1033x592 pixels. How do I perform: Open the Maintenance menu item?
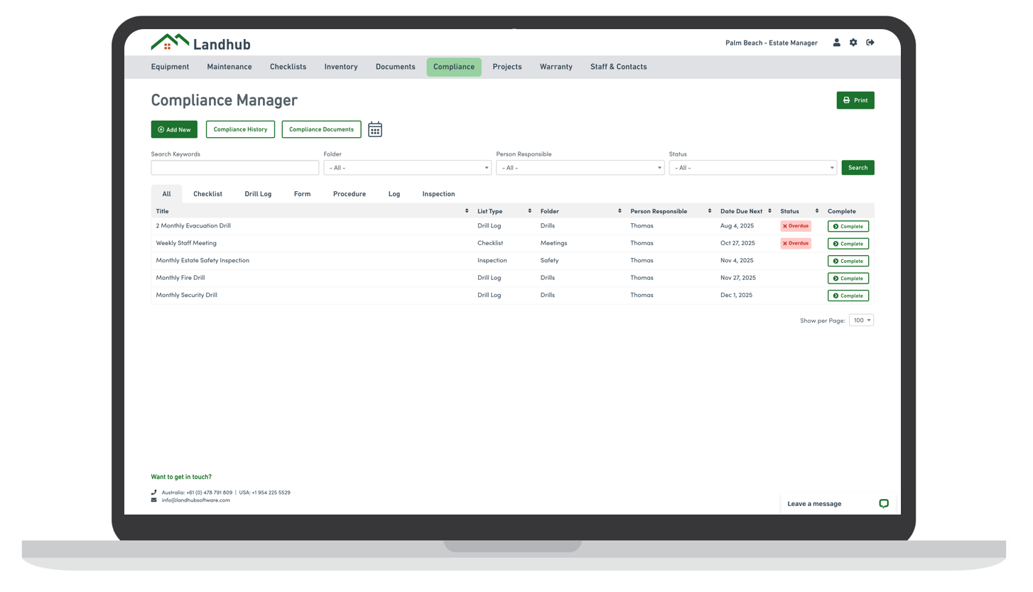coord(229,67)
